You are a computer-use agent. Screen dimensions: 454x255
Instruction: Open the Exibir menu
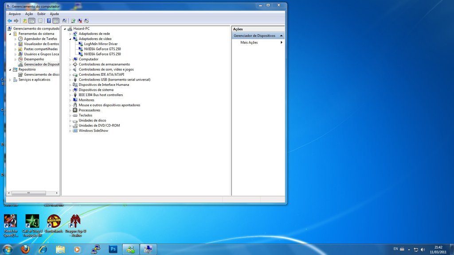pos(41,14)
